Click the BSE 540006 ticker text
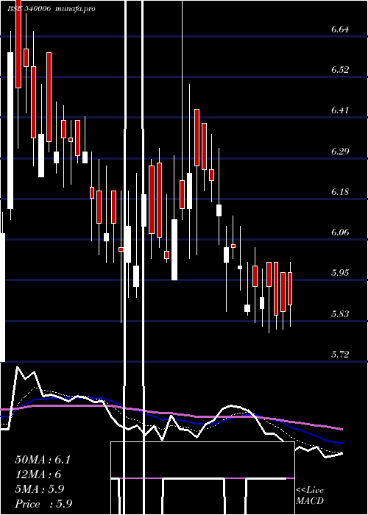Viewport: 368px width, 515px height. (x=29, y=9)
